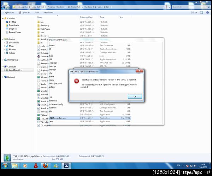Open Windows Media Player from taskbar
The height and width of the screenshot is (176, 212).
25,166
